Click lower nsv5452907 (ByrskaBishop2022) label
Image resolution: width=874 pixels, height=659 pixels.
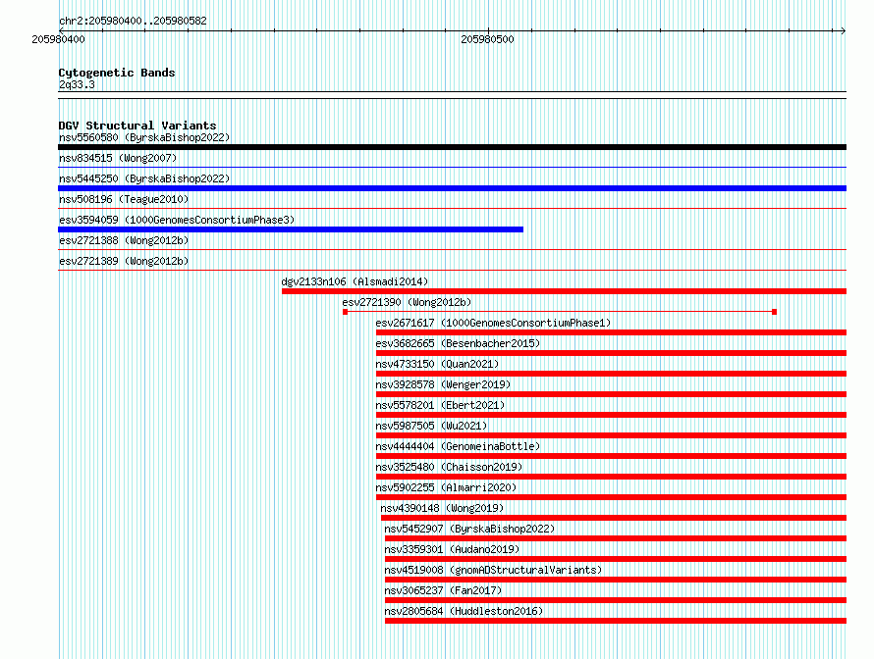469,529
